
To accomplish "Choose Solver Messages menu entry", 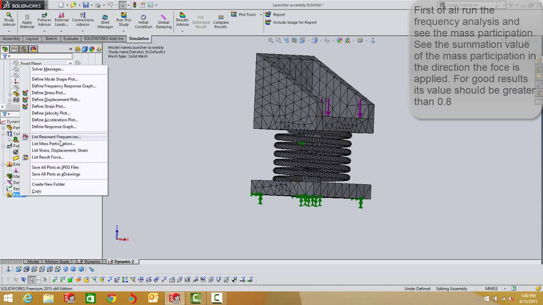I will coord(48,69).
